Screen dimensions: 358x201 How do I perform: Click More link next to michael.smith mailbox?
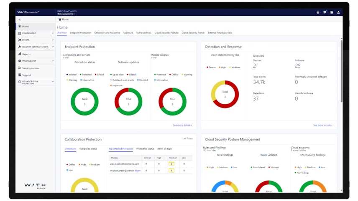pyautogui.click(x=138, y=171)
